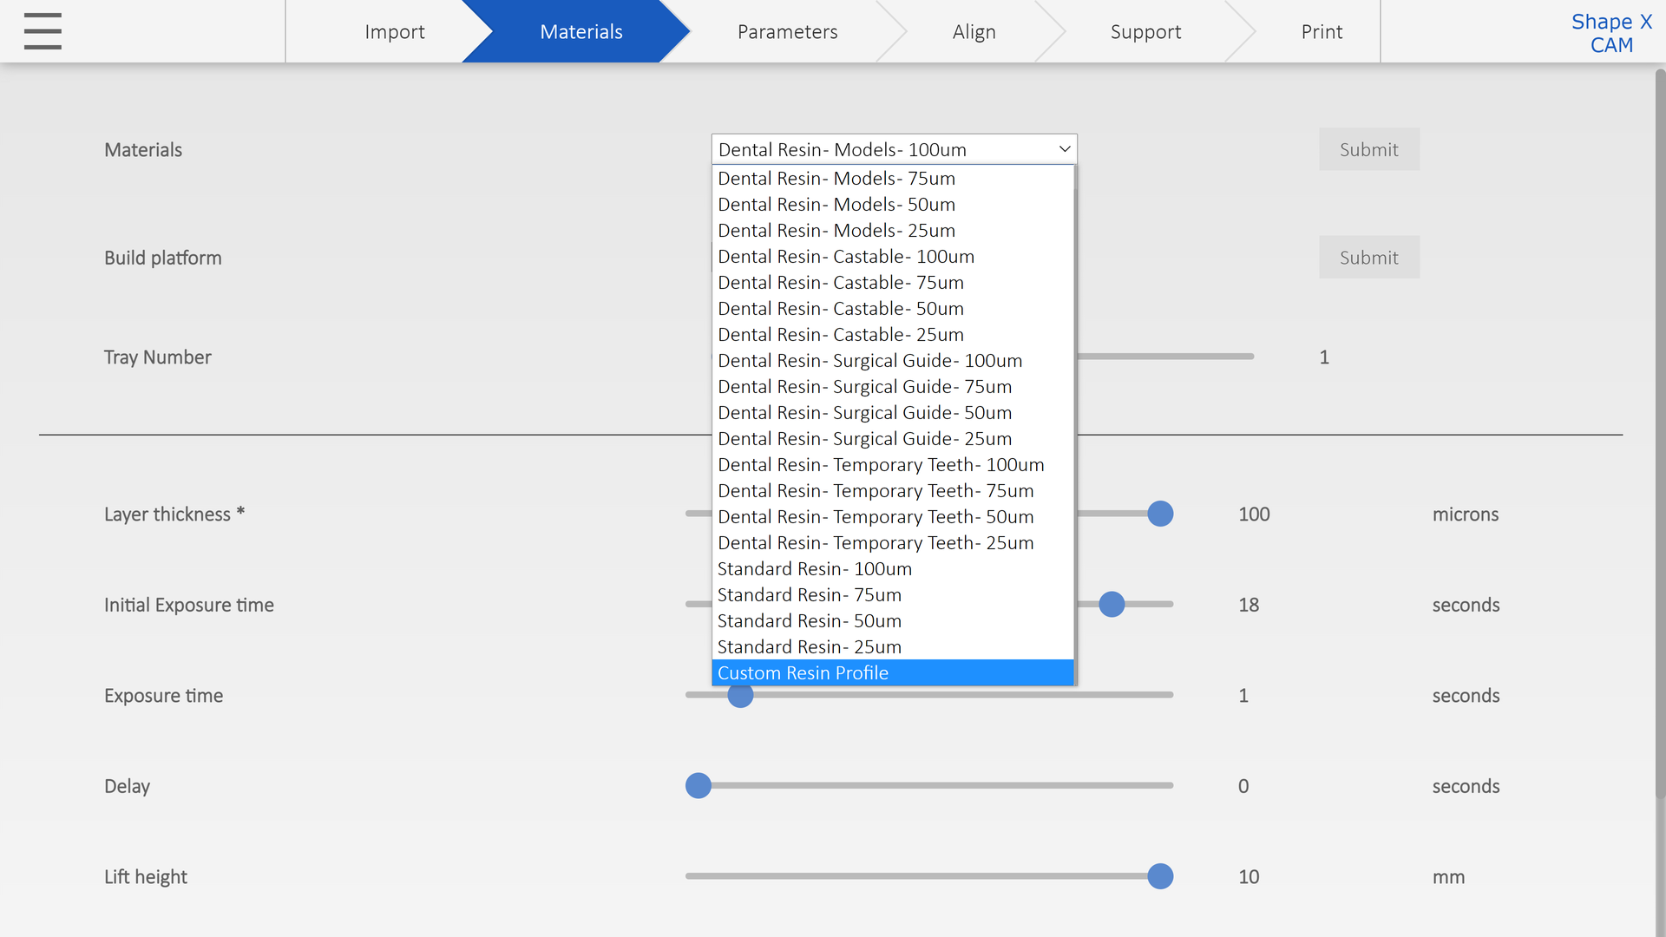Click the Shape X CAM logo link
The image size is (1666, 937).
tap(1610, 33)
